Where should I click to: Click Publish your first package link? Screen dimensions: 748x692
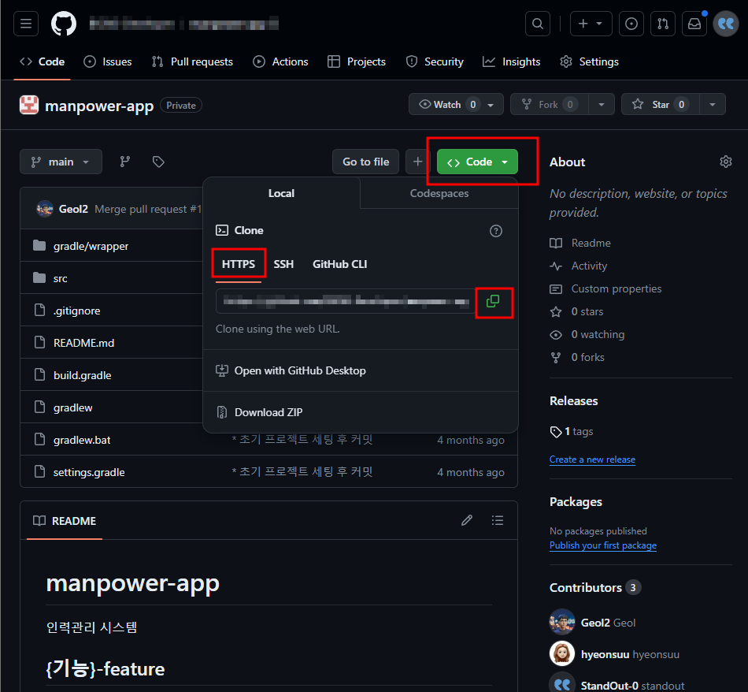pos(603,545)
